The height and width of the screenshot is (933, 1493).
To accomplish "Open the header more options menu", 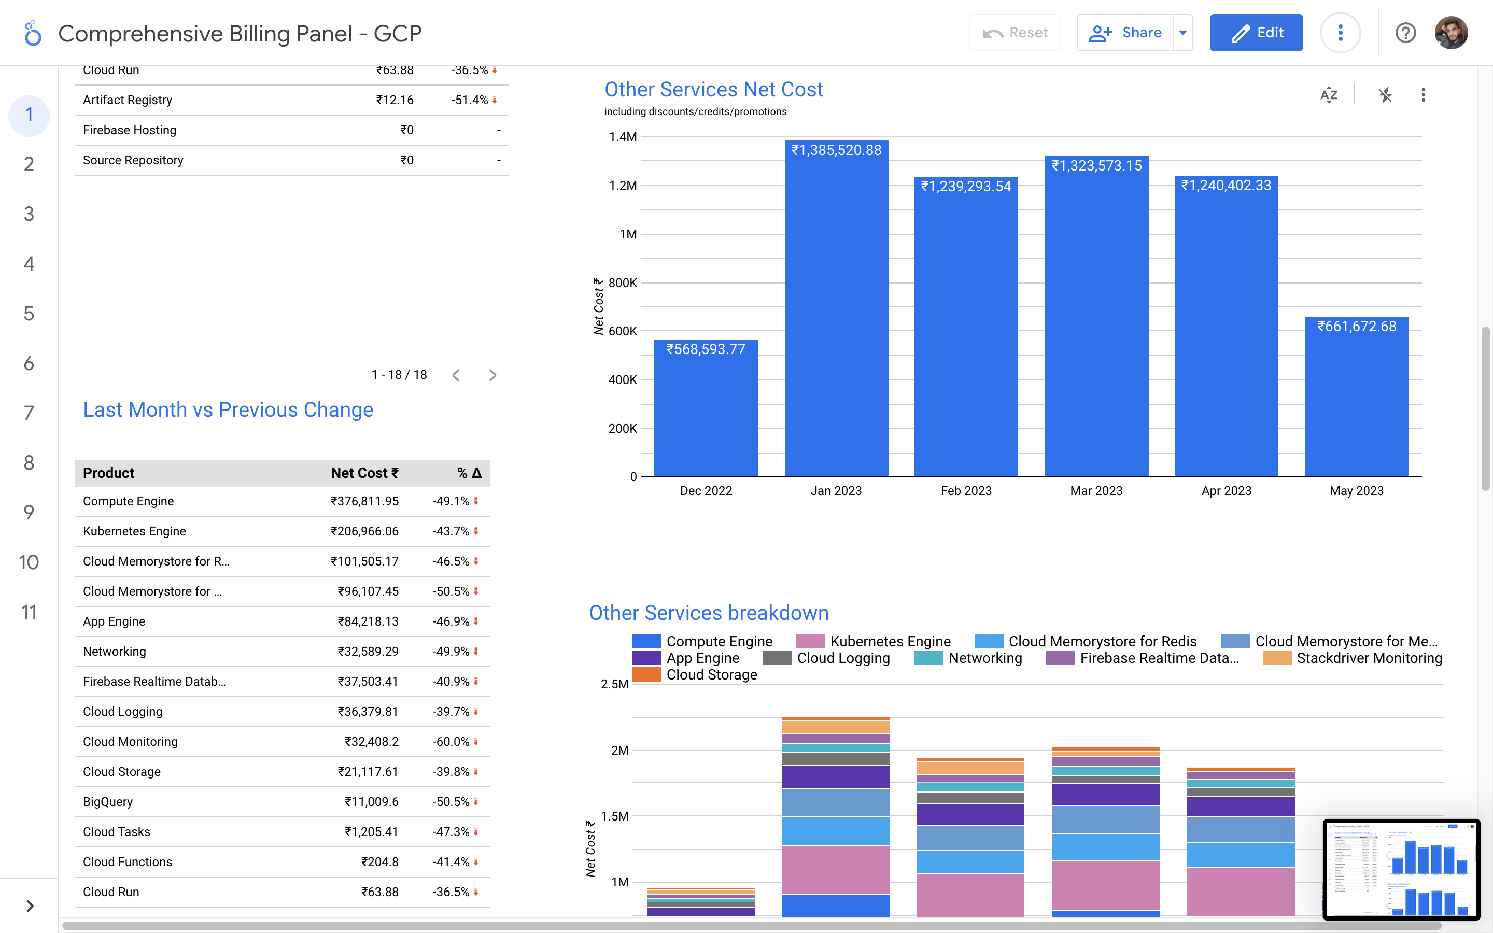I will (1340, 33).
